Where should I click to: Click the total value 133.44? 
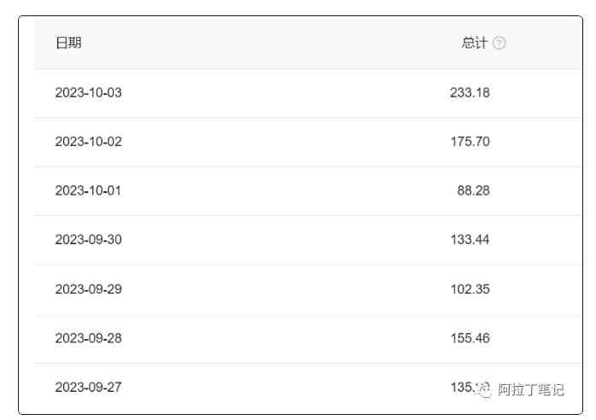[x=469, y=240]
